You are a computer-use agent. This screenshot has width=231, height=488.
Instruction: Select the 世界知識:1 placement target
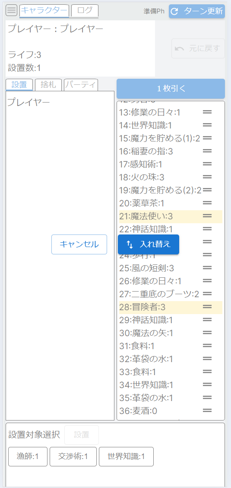click(x=127, y=456)
